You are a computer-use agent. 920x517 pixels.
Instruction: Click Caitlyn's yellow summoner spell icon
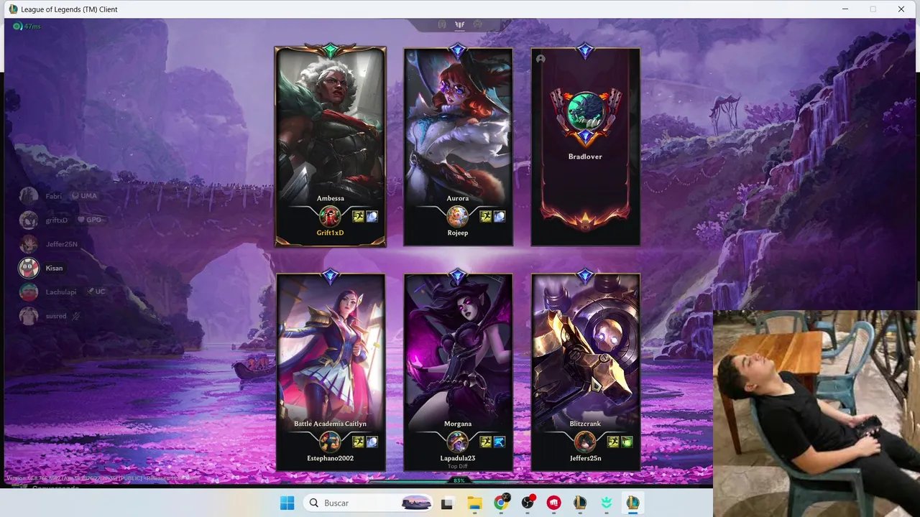coord(358,442)
